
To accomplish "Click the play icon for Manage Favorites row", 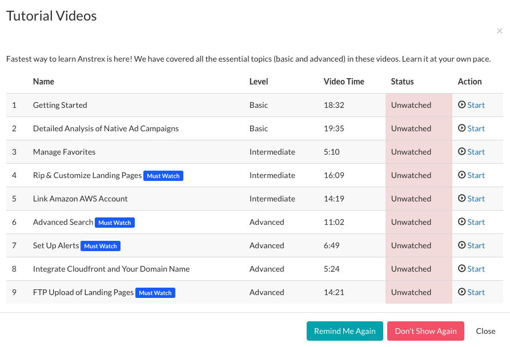I will click(461, 152).
